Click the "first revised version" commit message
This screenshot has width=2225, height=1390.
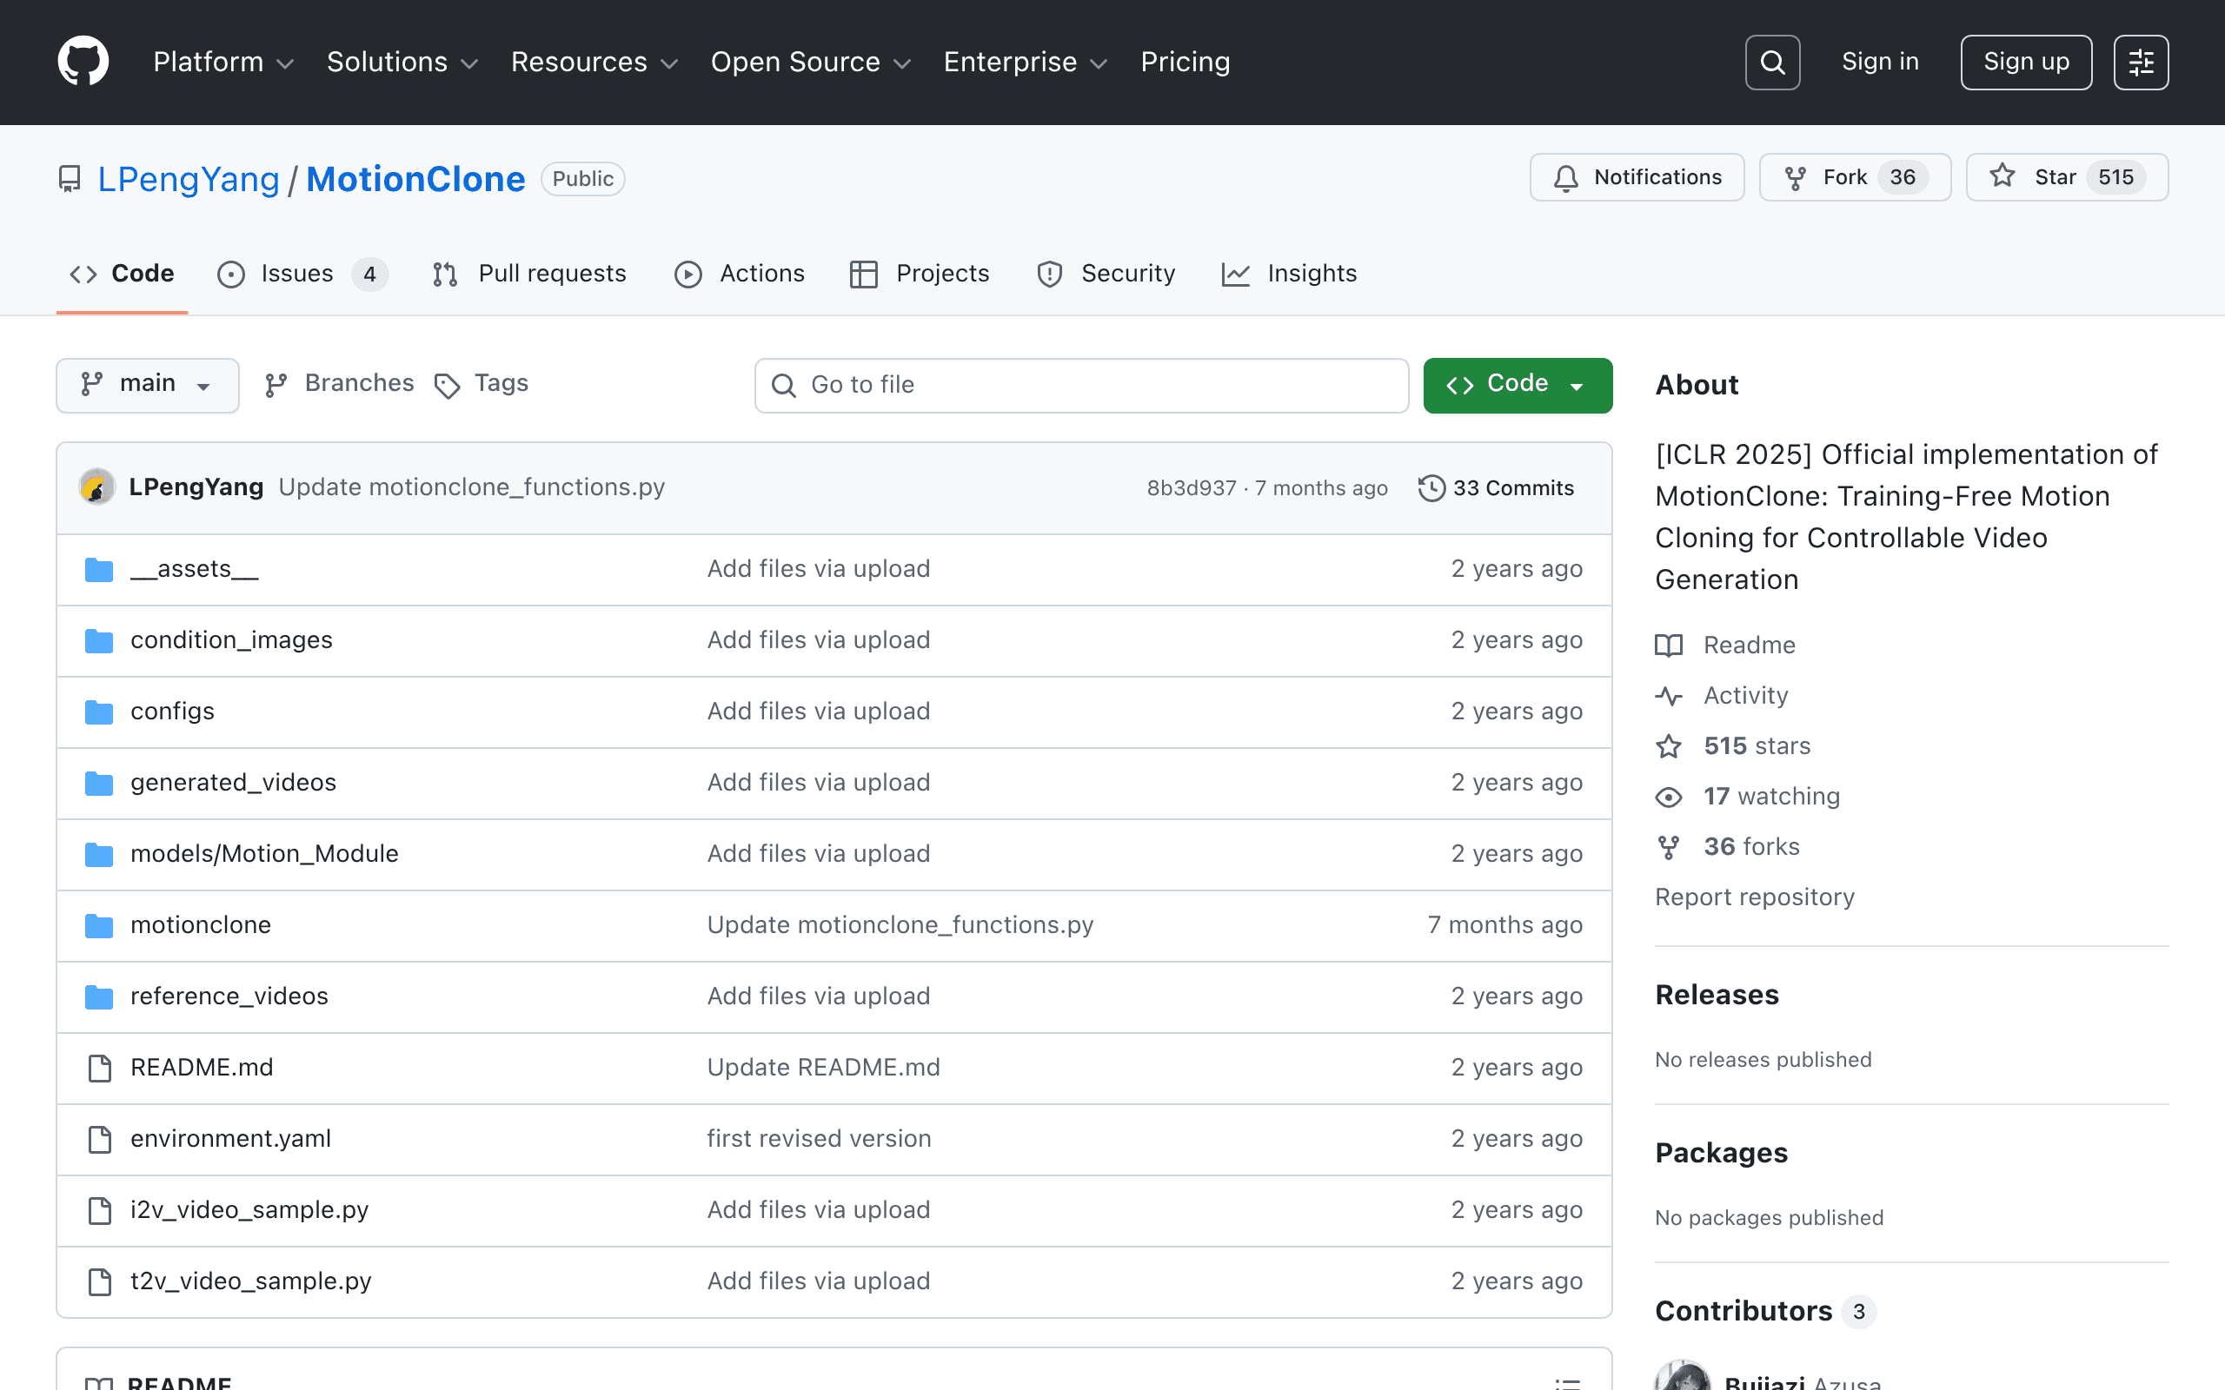[818, 1139]
